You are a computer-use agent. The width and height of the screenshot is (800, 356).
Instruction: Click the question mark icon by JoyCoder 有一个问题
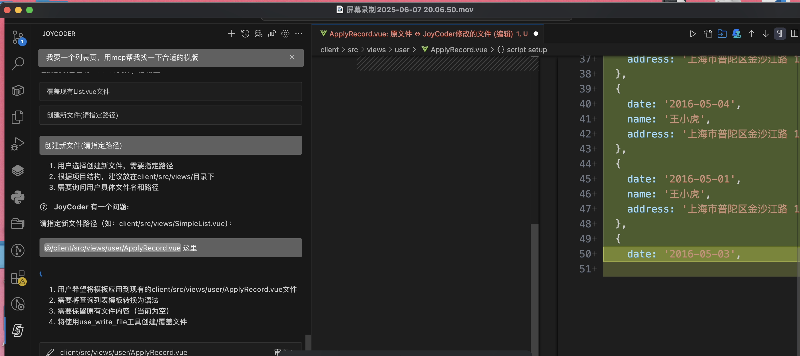coord(44,207)
